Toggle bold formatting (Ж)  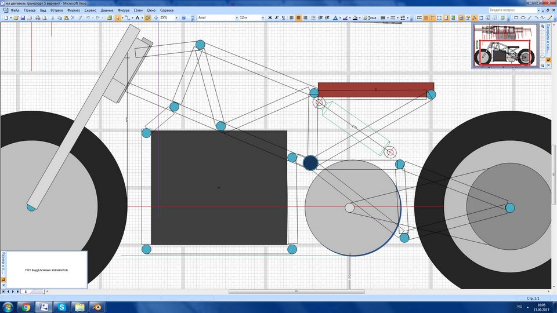pyautogui.click(x=270, y=18)
